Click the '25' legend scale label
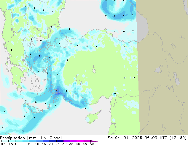Image resolution: width=188 pixels, height=145 pixels. (x=58, y=144)
